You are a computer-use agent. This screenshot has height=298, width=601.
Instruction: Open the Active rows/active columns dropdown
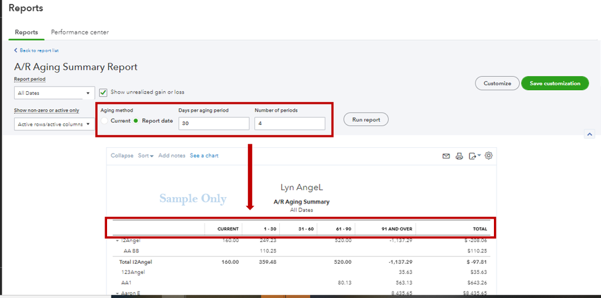(54, 124)
